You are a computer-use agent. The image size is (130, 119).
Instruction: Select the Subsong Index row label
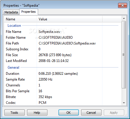click(17, 49)
